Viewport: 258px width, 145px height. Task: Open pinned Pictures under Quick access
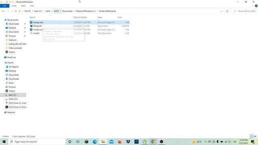pyautogui.click(x=12, y=36)
